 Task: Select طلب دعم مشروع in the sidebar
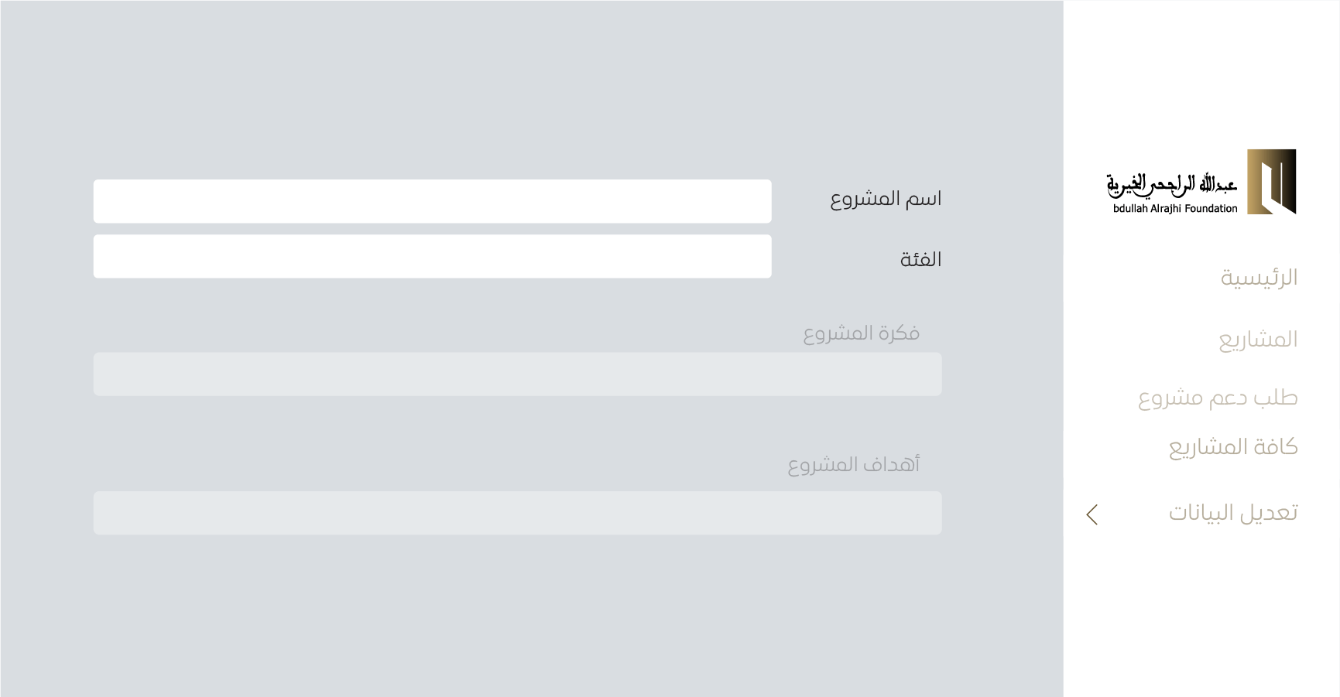coord(1218,398)
